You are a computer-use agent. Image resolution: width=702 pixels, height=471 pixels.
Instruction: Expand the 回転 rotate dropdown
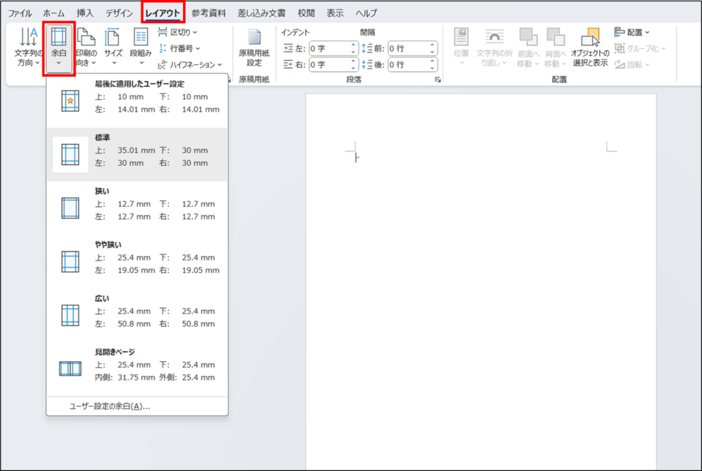tap(631, 65)
